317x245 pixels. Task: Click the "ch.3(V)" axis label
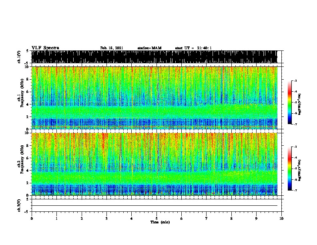19,205
